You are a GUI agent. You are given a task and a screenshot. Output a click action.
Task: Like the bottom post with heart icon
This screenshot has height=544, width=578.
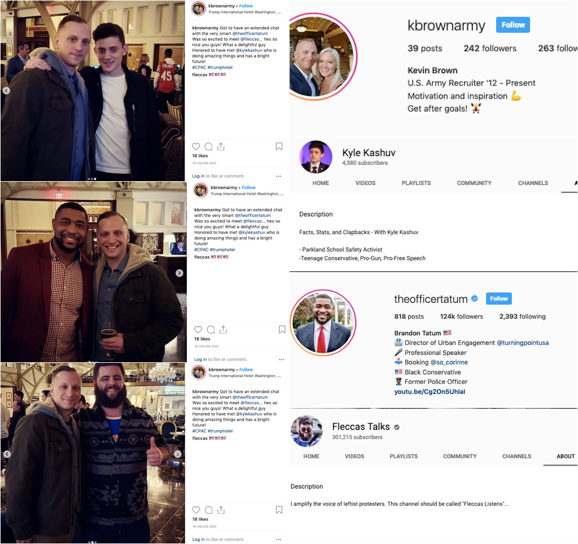coord(196,510)
